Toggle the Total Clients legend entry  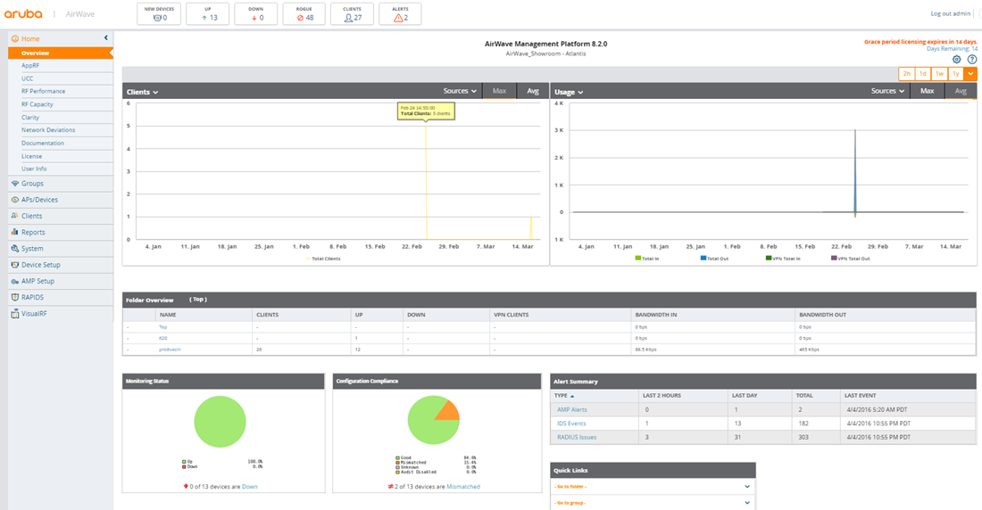coord(323,259)
